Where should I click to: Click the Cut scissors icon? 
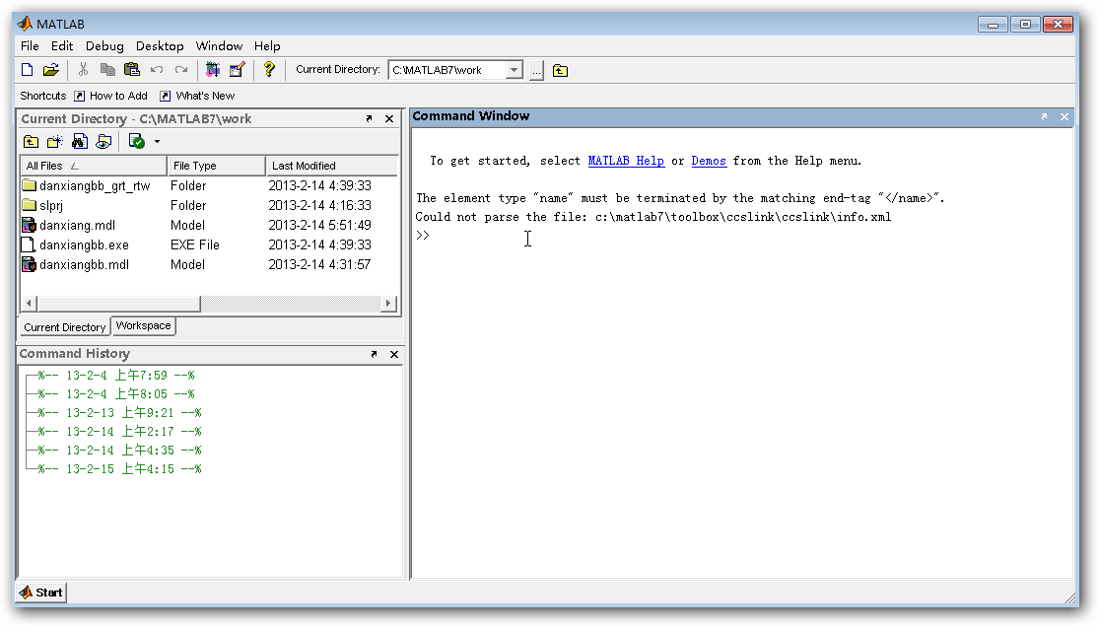click(x=84, y=69)
